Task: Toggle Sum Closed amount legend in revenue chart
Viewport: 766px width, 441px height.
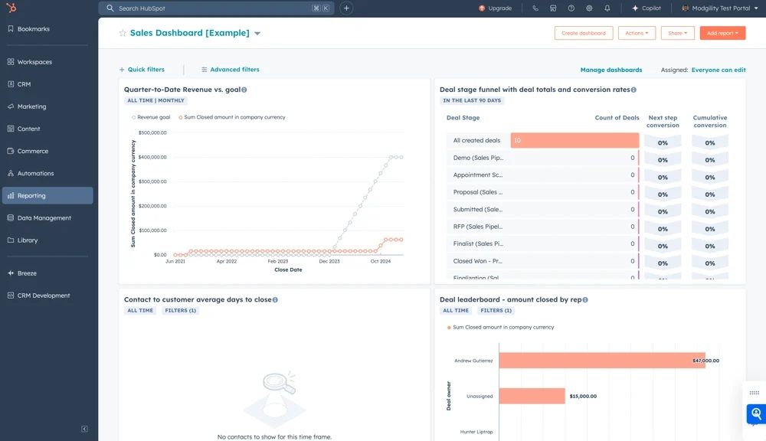Action: point(231,117)
